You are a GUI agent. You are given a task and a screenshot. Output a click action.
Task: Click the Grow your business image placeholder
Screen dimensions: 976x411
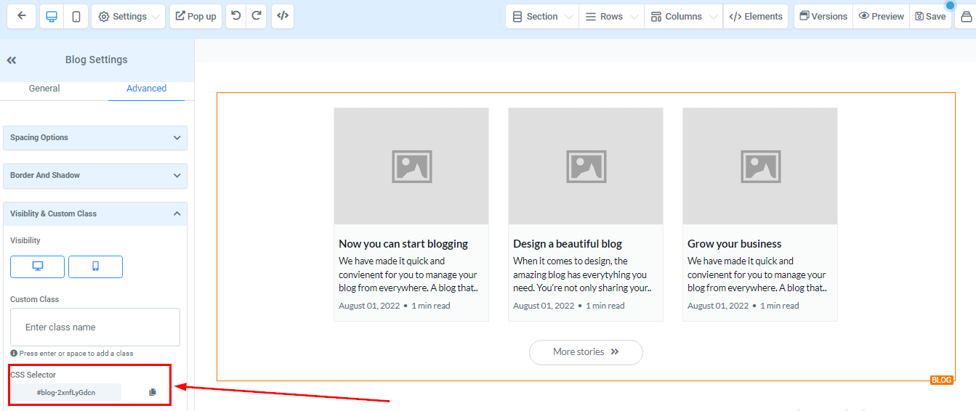pyautogui.click(x=760, y=166)
